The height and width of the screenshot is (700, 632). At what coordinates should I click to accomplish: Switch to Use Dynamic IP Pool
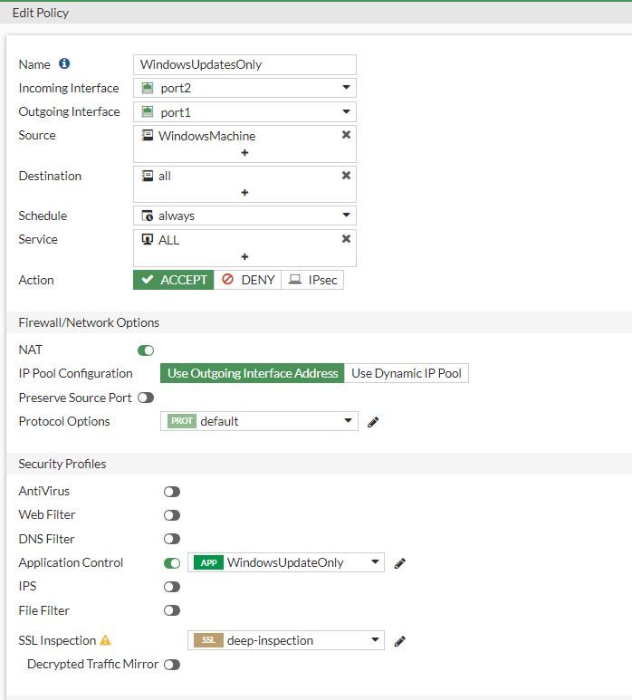(x=407, y=373)
